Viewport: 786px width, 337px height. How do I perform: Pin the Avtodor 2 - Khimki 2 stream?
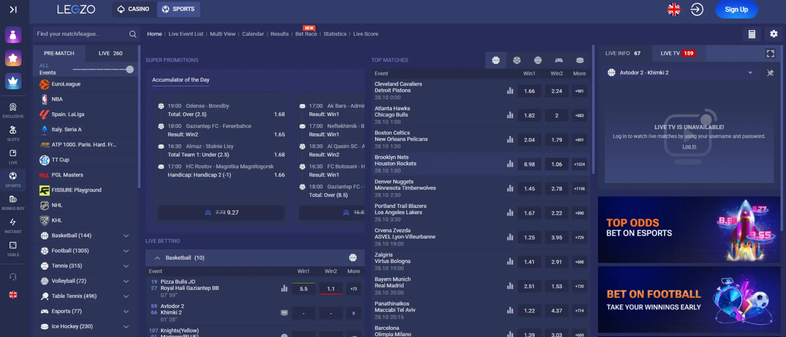pyautogui.click(x=771, y=73)
